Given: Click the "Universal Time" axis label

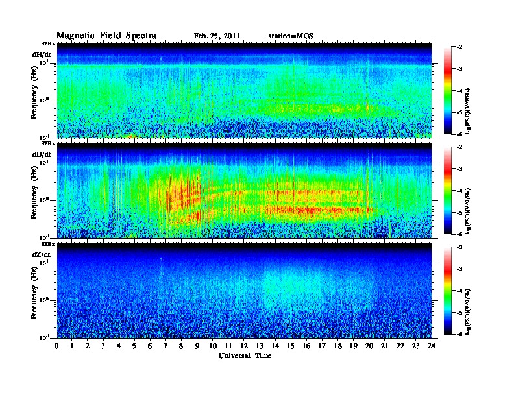Looking at the screenshot, I should (245, 355).
